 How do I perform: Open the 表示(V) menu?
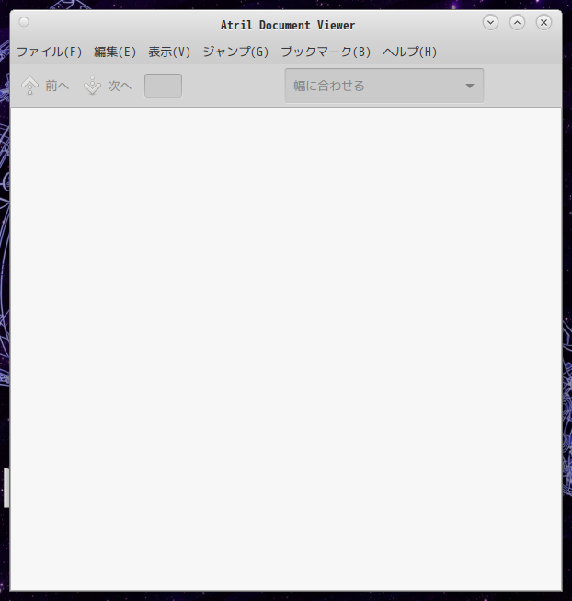click(169, 52)
